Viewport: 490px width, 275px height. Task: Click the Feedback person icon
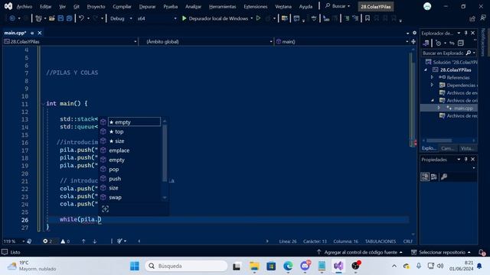point(483,18)
